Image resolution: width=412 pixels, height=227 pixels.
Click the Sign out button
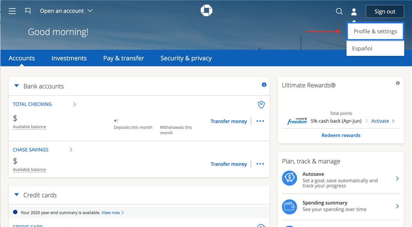(x=385, y=11)
